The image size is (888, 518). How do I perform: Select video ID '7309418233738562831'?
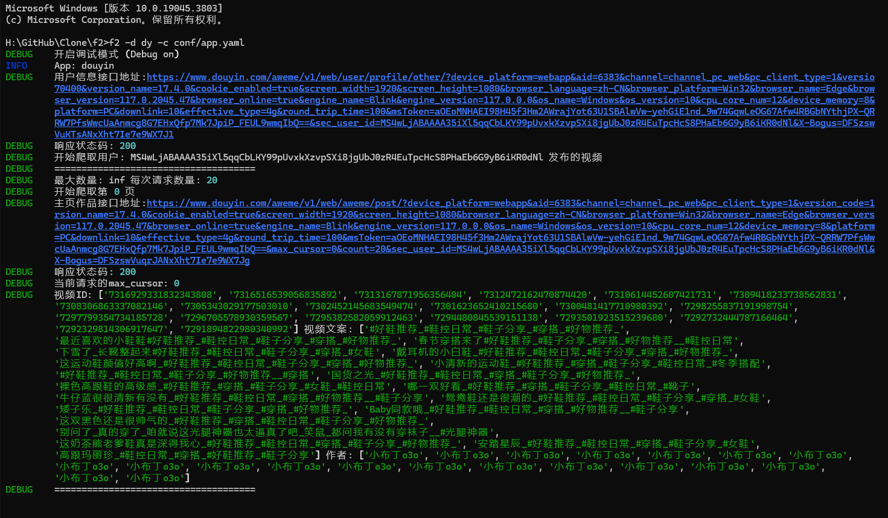(x=785, y=295)
